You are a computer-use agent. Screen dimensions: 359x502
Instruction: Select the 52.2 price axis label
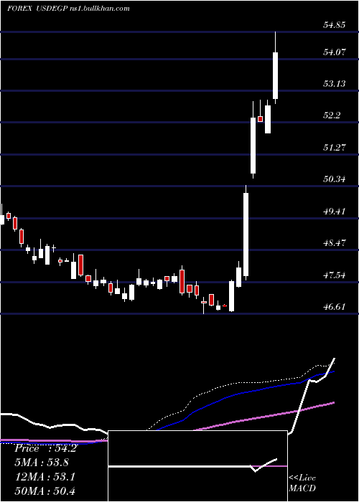click(332, 115)
